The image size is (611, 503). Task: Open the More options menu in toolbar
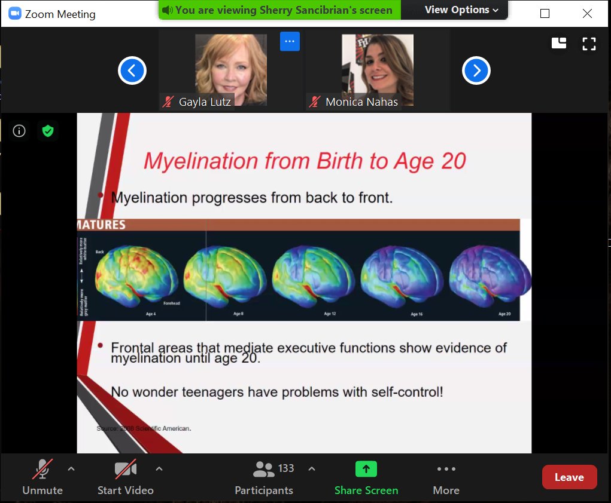[446, 477]
